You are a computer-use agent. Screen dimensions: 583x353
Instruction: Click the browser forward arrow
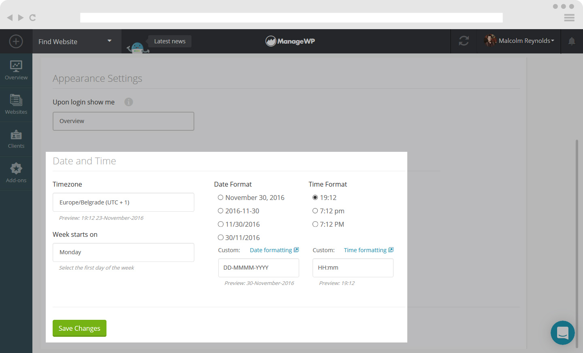pos(21,17)
